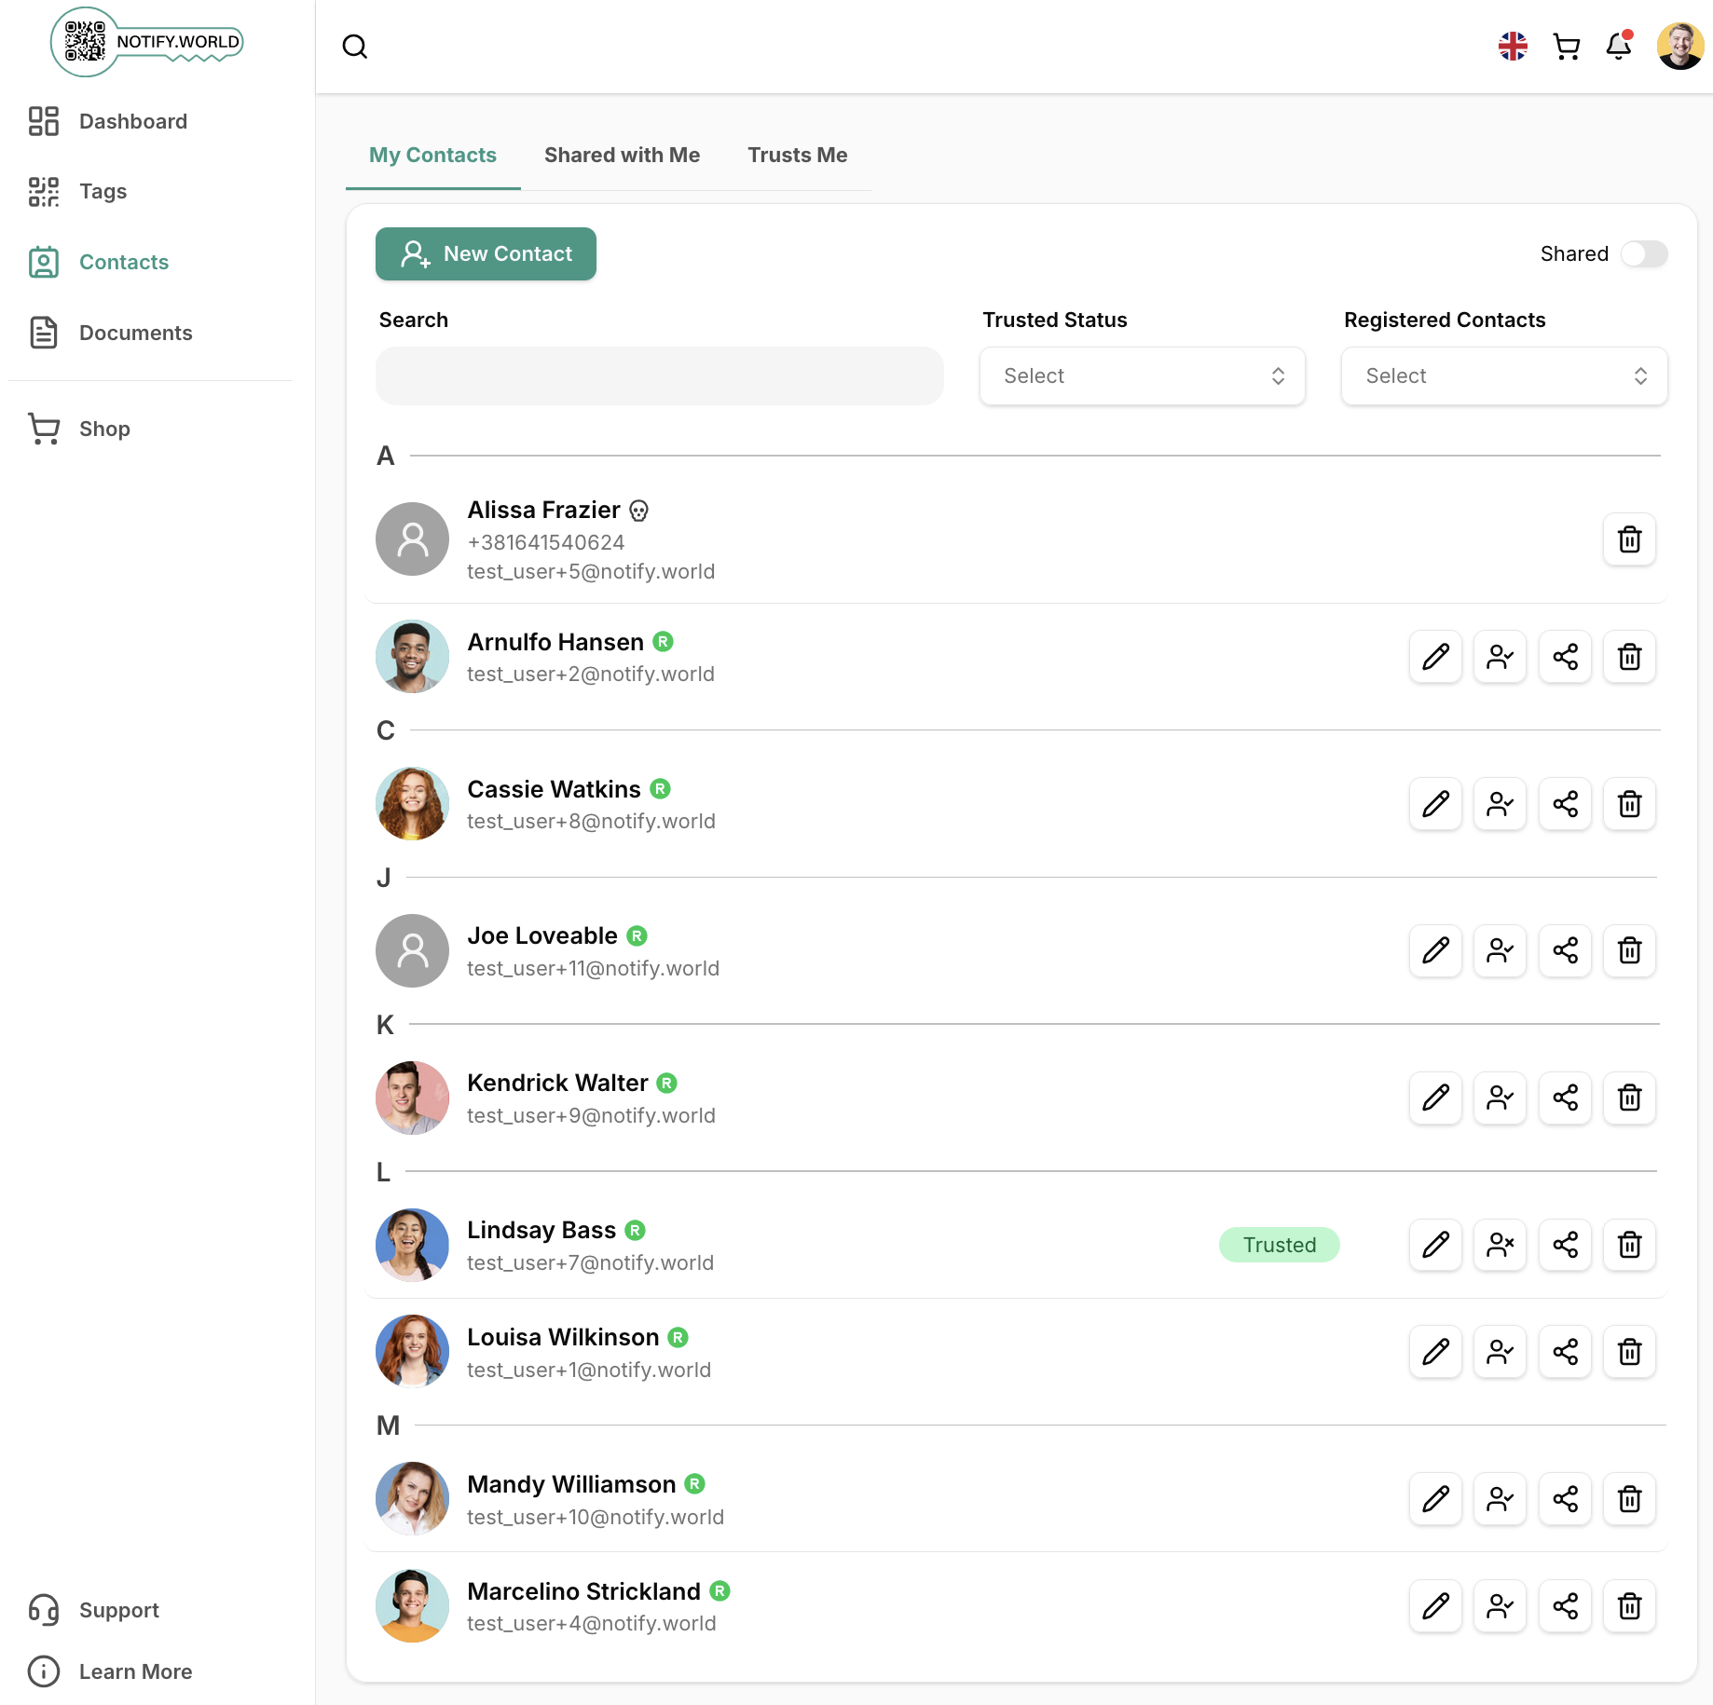The height and width of the screenshot is (1705, 1713).
Task: Switch to the Shared with Me tab
Action: tap(622, 155)
